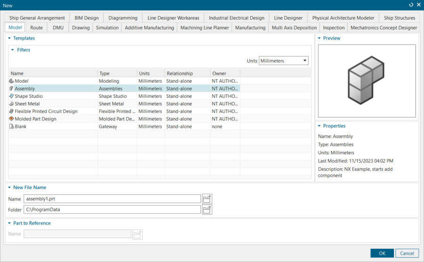
Task: Collapse the Filters section
Action: click(13, 49)
